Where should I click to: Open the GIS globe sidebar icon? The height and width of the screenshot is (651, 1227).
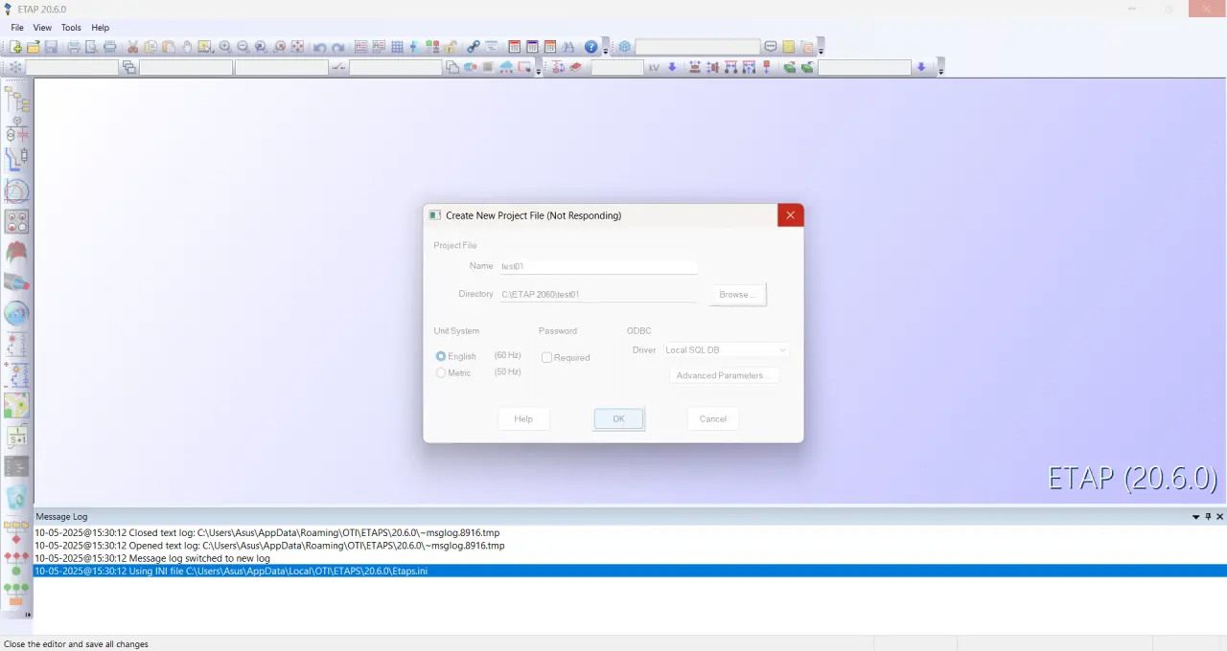[x=16, y=313]
